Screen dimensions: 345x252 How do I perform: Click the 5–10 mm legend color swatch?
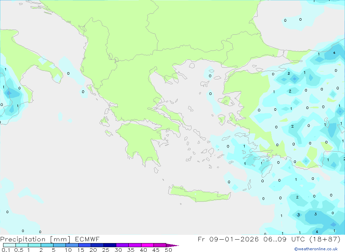(x=59, y=245)
